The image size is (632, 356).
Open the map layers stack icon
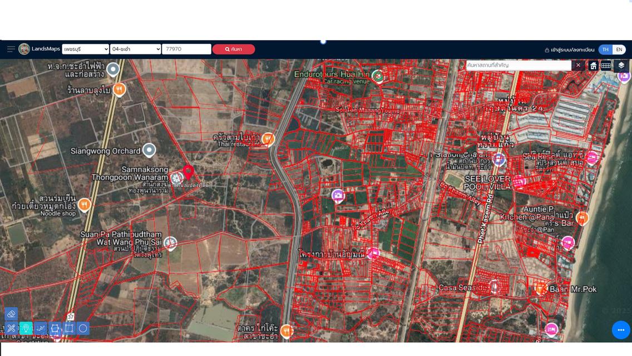tap(621, 66)
